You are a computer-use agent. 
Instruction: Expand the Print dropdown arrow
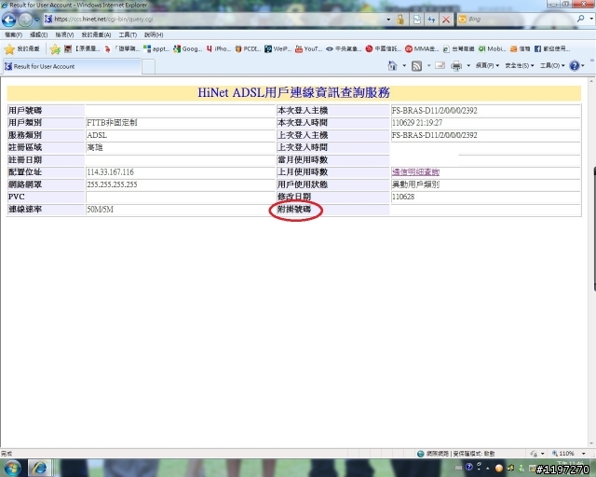point(468,65)
